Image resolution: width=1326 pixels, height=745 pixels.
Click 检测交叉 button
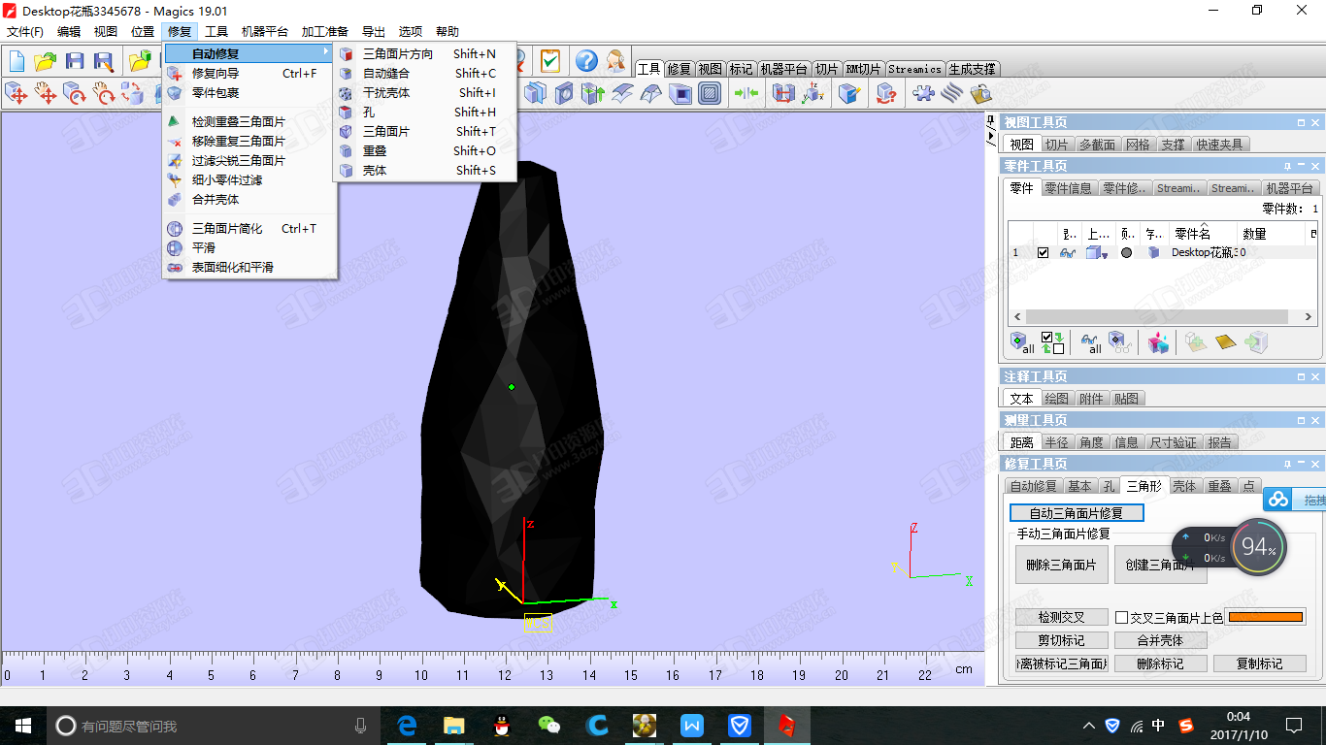[x=1061, y=617]
